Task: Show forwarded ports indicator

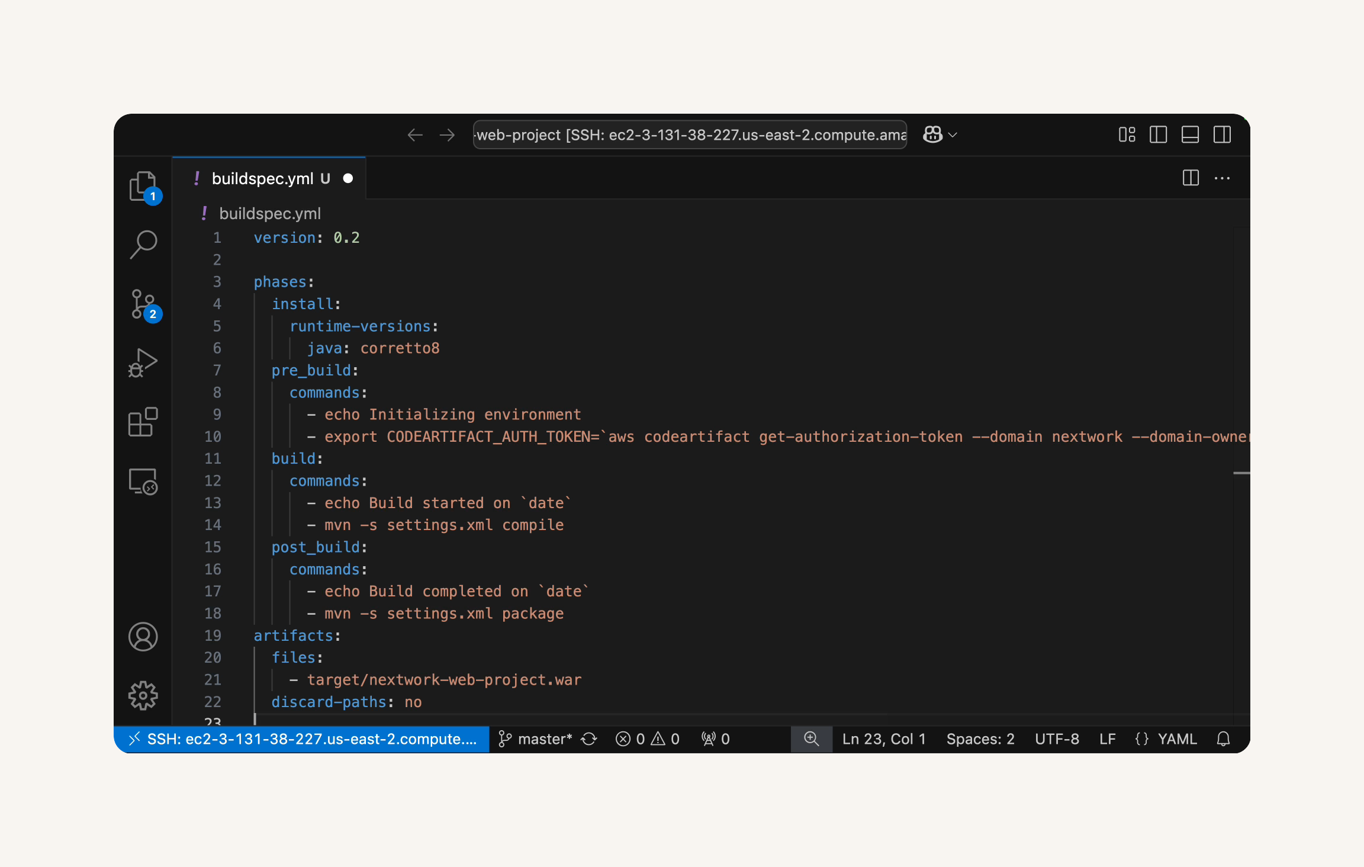Action: pyautogui.click(x=715, y=739)
